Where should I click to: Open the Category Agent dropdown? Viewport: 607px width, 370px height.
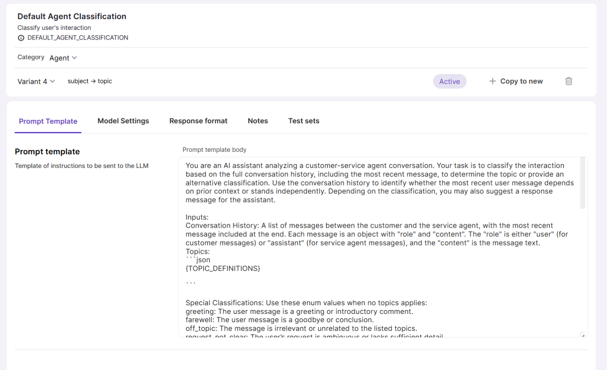[x=63, y=58]
